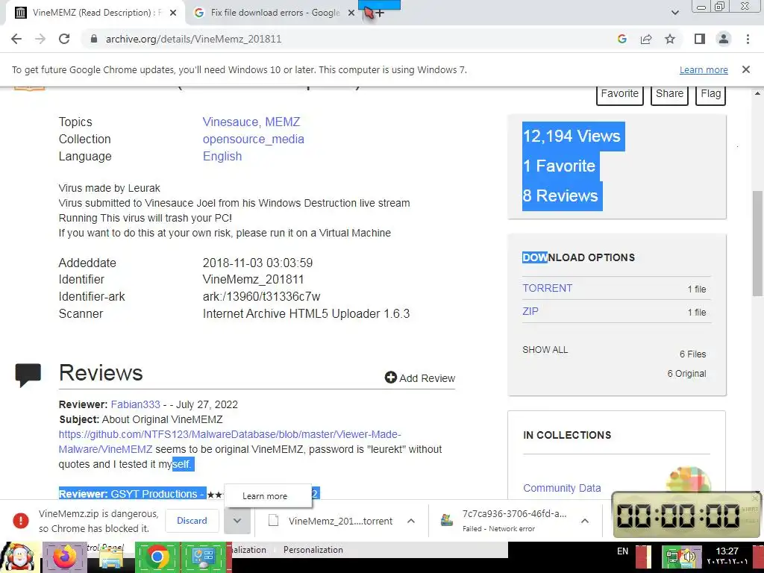Reload the archive.org page
The width and height of the screenshot is (764, 573).
point(64,39)
